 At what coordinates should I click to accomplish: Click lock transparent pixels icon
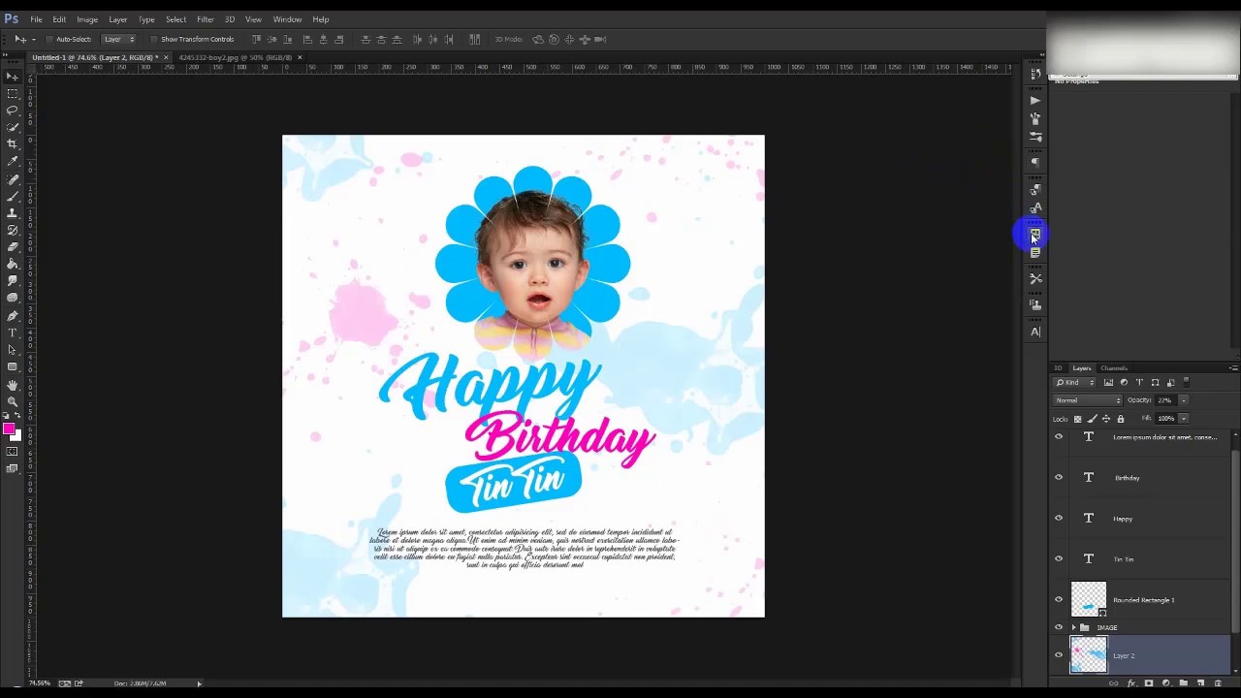pyautogui.click(x=1077, y=419)
